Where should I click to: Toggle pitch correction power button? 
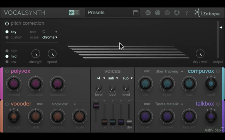7,23
